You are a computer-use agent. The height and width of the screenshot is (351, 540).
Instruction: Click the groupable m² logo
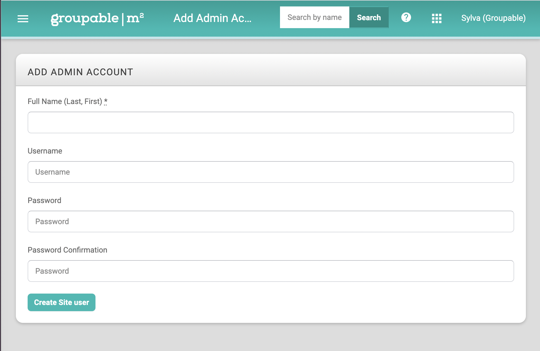(x=97, y=18)
